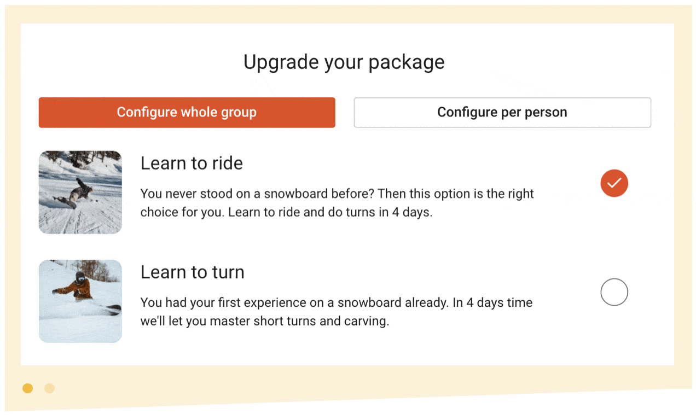Go to the first yellow carousel dot
Viewport: 696px width, 420px height.
point(28,388)
